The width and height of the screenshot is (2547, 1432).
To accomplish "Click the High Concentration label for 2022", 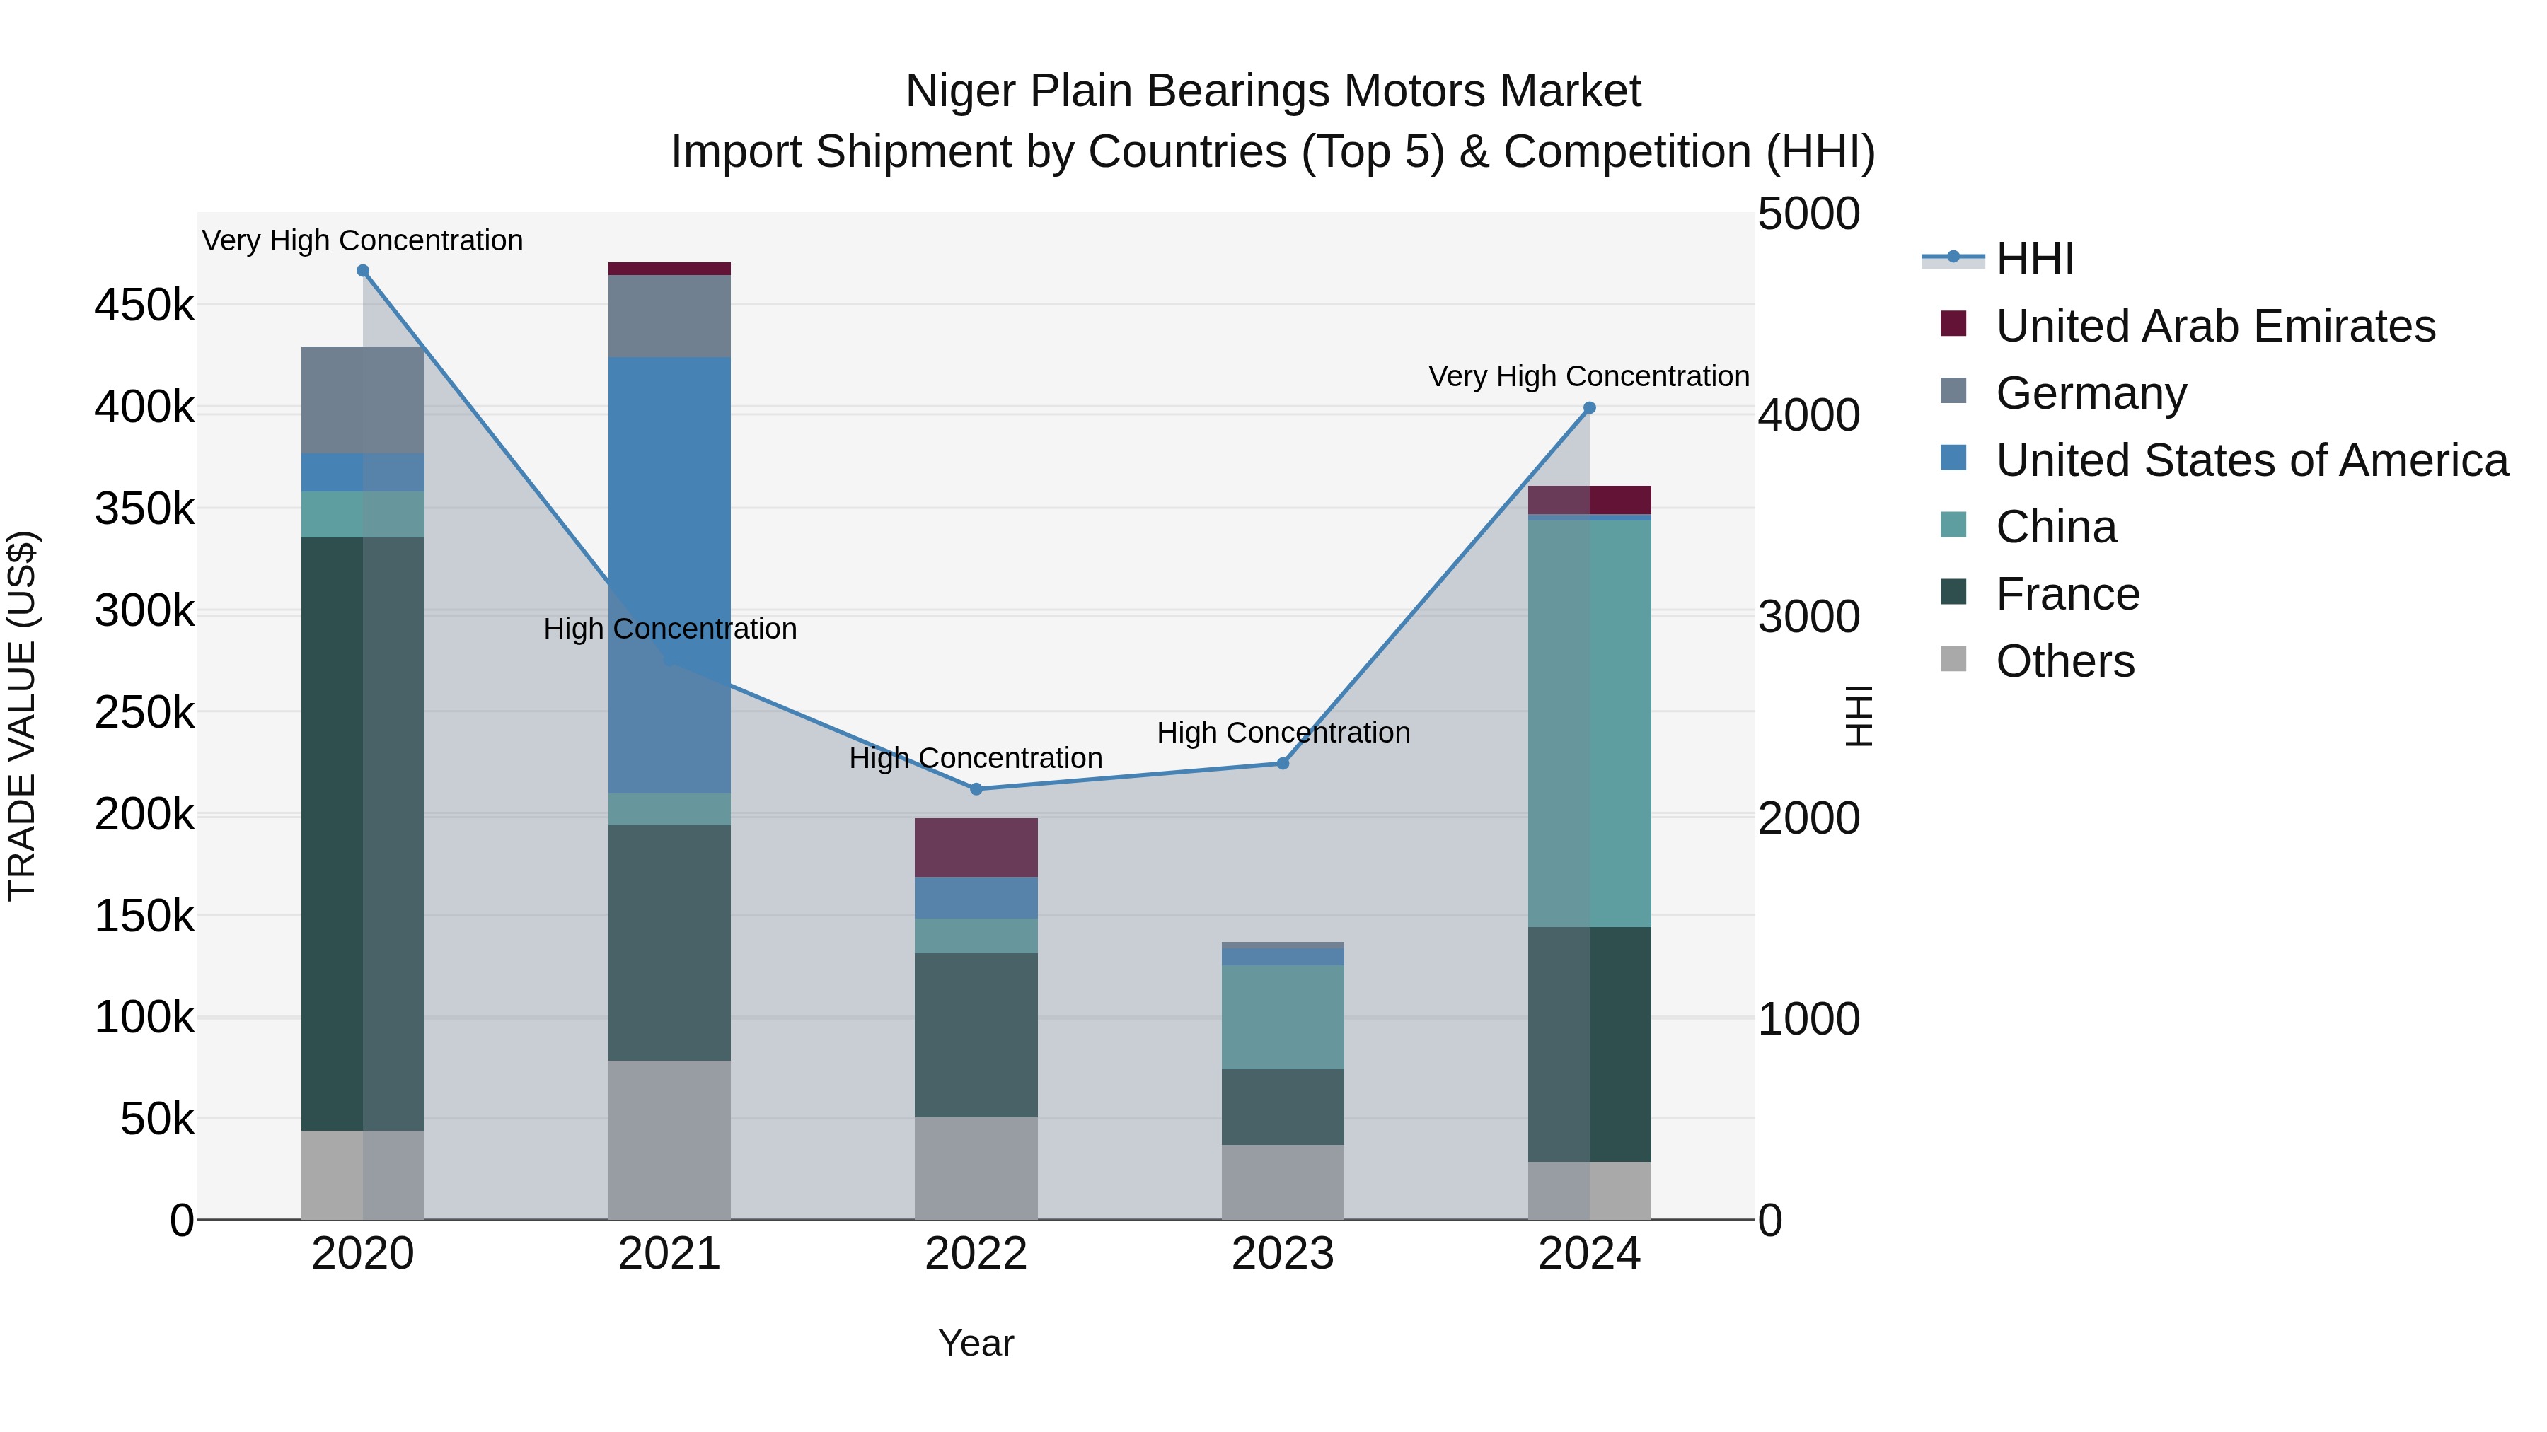I will point(976,758).
